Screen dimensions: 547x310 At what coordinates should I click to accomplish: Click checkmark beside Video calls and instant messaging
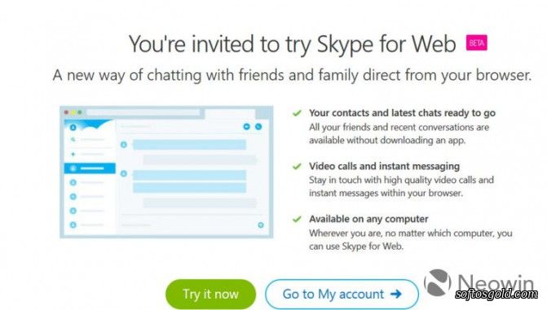click(x=297, y=167)
